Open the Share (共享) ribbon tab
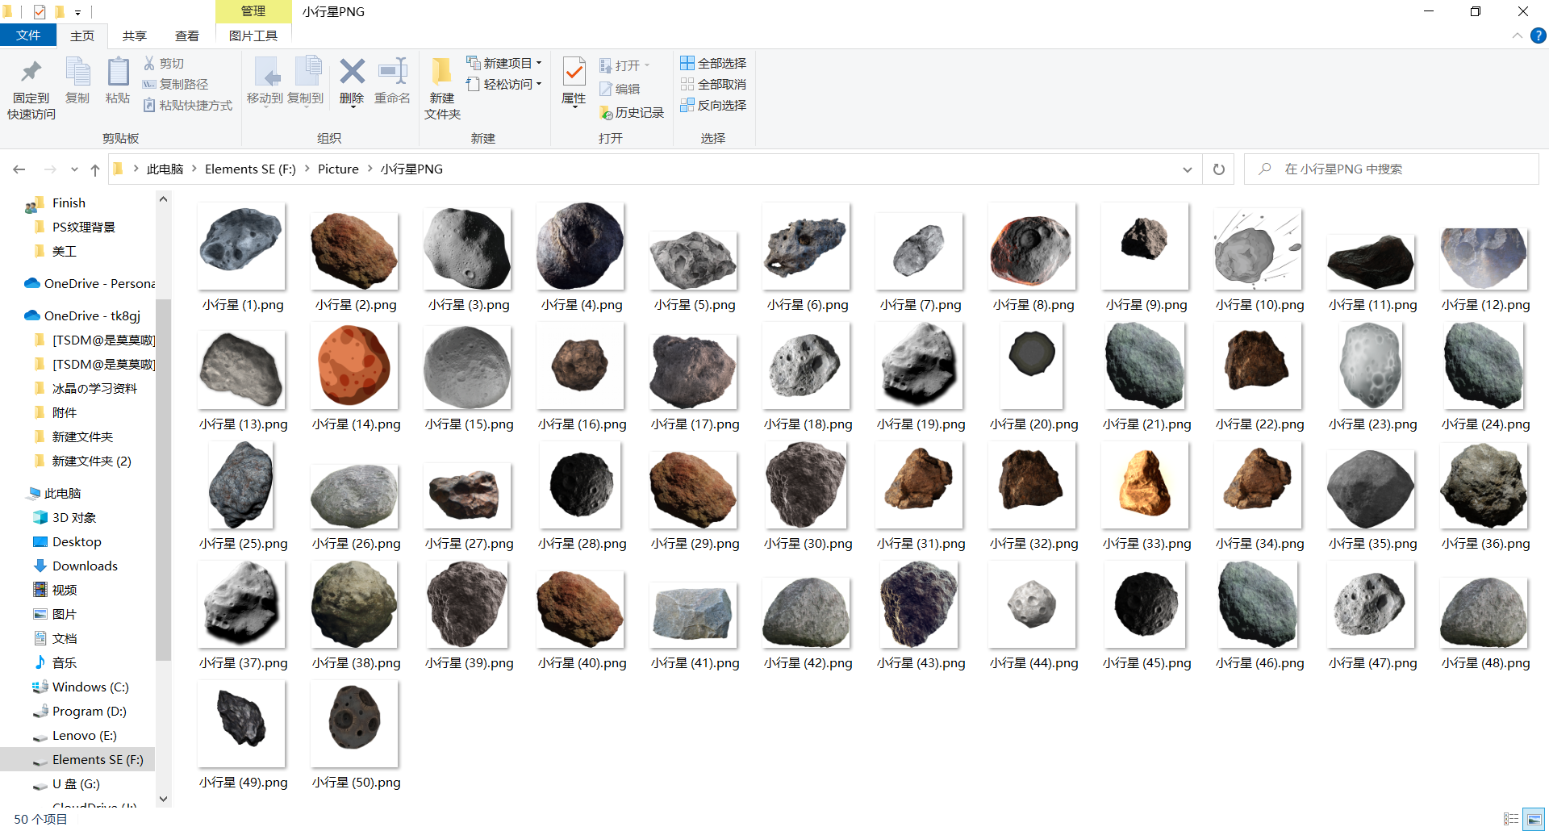This screenshot has height=831, width=1549. pyautogui.click(x=135, y=35)
